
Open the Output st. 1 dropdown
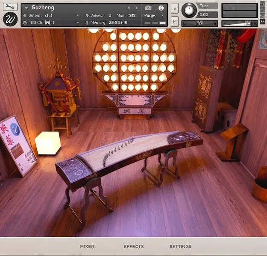pyautogui.click(x=51, y=15)
